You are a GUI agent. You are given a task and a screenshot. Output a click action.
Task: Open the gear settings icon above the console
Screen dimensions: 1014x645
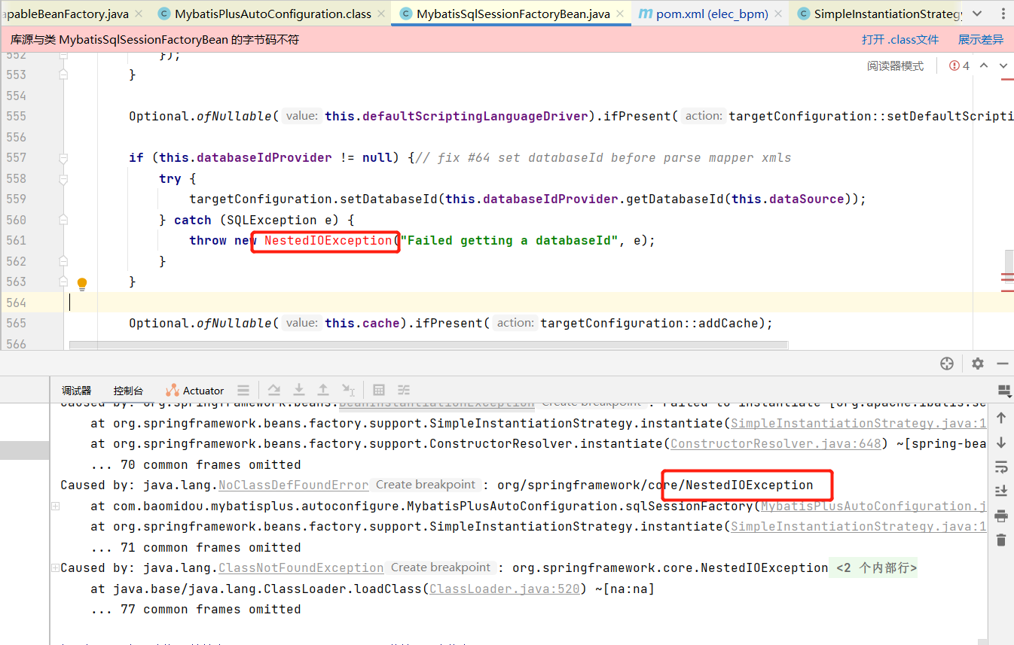coord(977,363)
